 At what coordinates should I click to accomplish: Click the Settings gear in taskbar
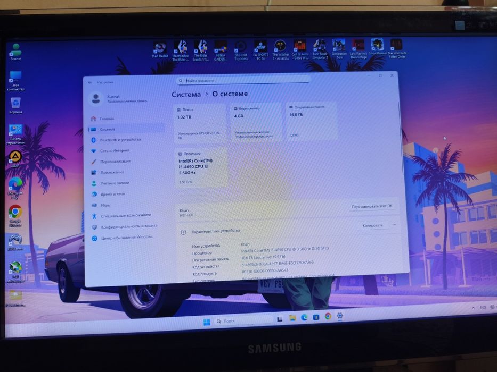(340, 316)
